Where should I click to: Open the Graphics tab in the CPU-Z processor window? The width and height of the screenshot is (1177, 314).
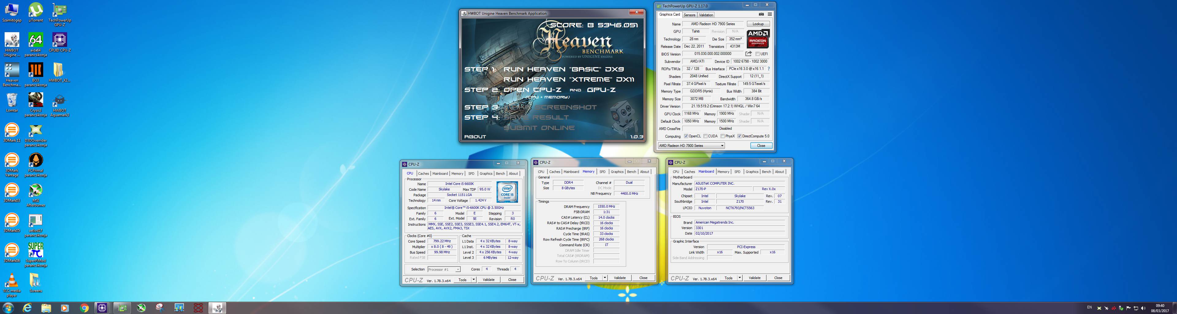[x=486, y=174]
